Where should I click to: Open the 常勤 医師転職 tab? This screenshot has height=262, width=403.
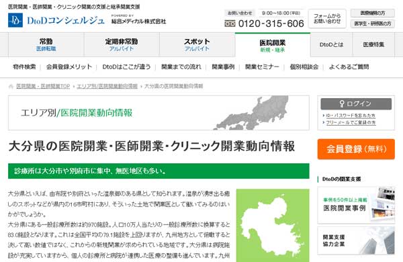tap(46, 44)
